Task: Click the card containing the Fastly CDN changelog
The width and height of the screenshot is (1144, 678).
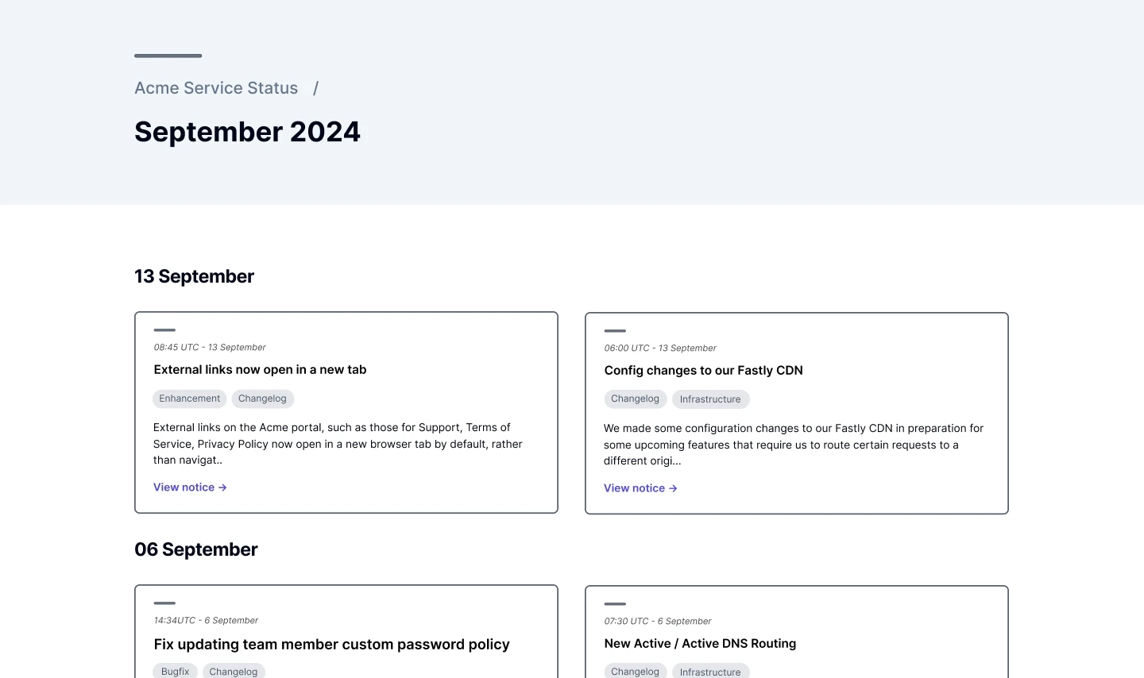Action: [796, 413]
